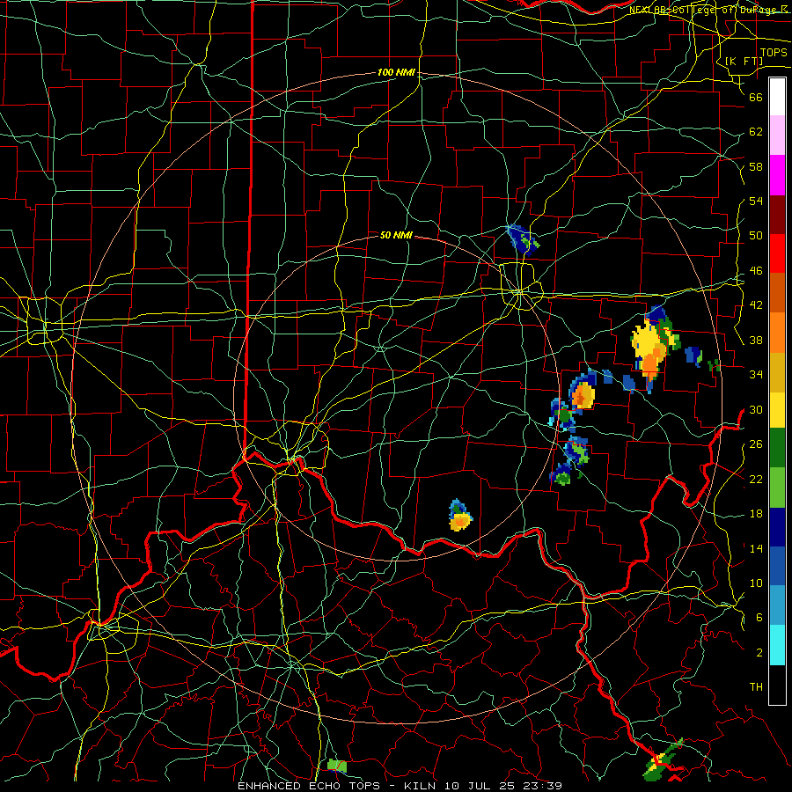Click the 50 legend scale number

point(756,236)
